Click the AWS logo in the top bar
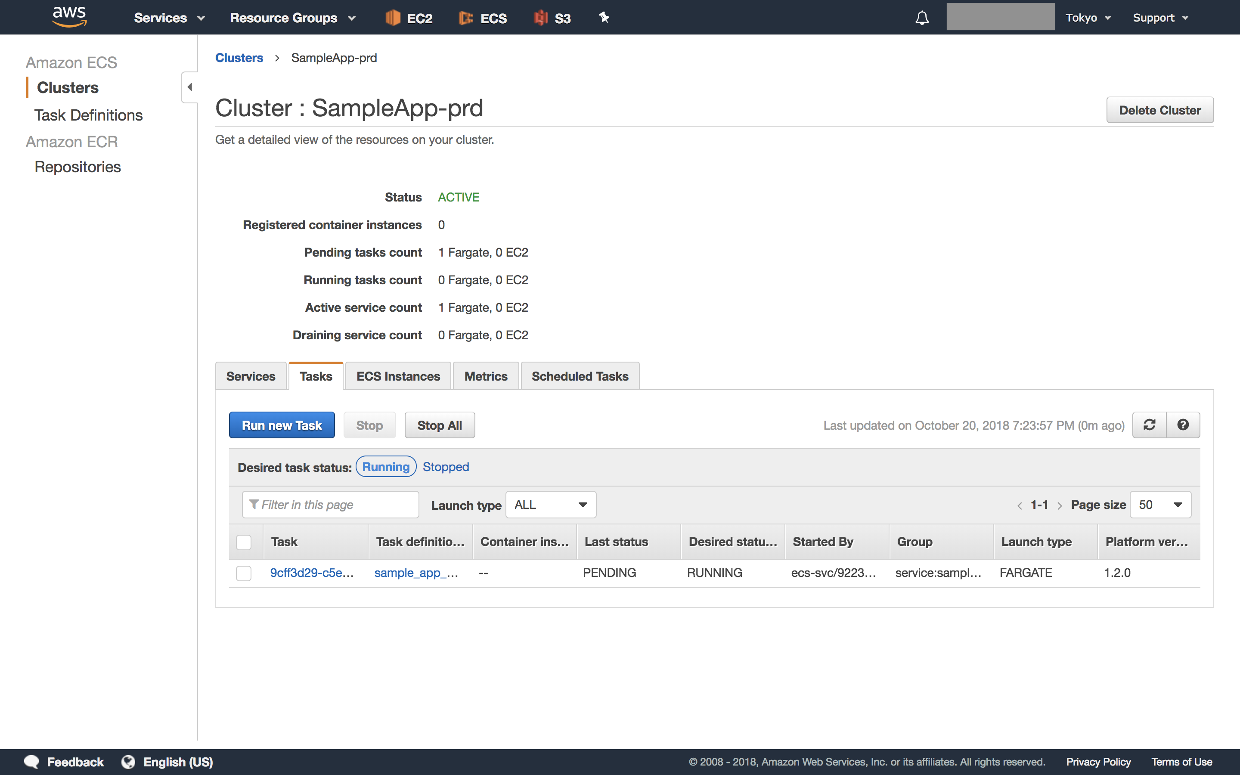The image size is (1240, 775). tap(69, 16)
